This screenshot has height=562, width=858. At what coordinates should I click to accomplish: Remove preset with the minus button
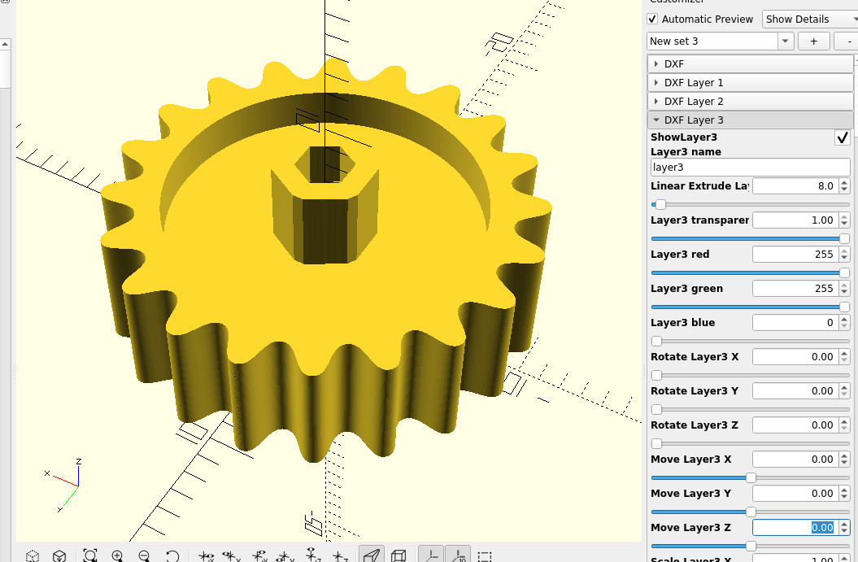847,41
